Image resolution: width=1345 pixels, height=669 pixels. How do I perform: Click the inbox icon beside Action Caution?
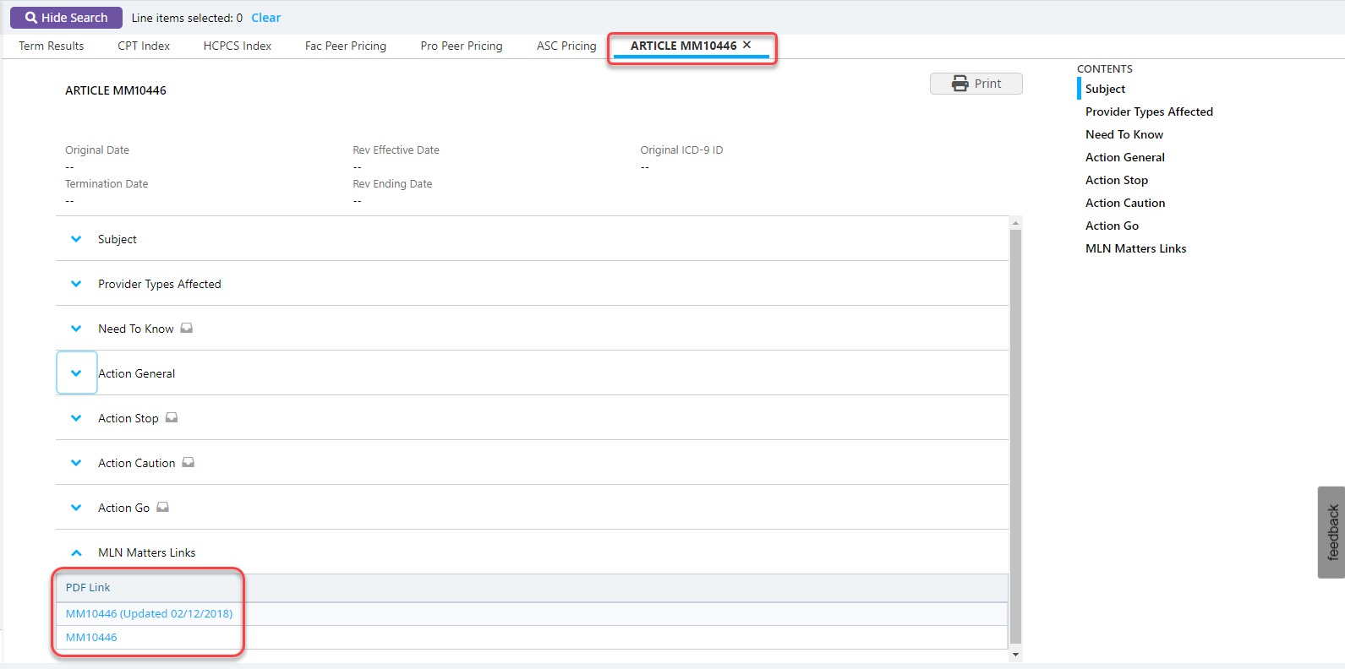click(x=189, y=463)
